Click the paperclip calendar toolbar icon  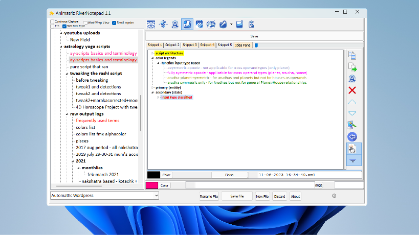pos(199,25)
